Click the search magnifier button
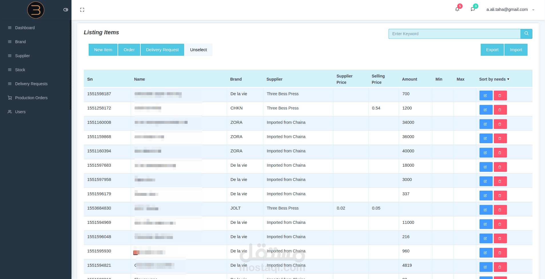 point(526,34)
